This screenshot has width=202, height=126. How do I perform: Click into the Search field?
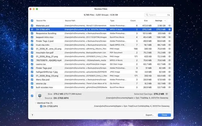coord(158,15)
